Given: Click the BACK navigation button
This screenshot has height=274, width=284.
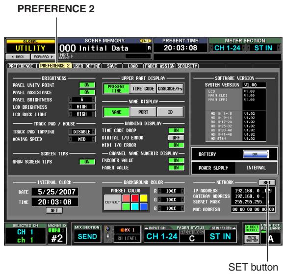Looking at the screenshot, I should click(x=18, y=57).
